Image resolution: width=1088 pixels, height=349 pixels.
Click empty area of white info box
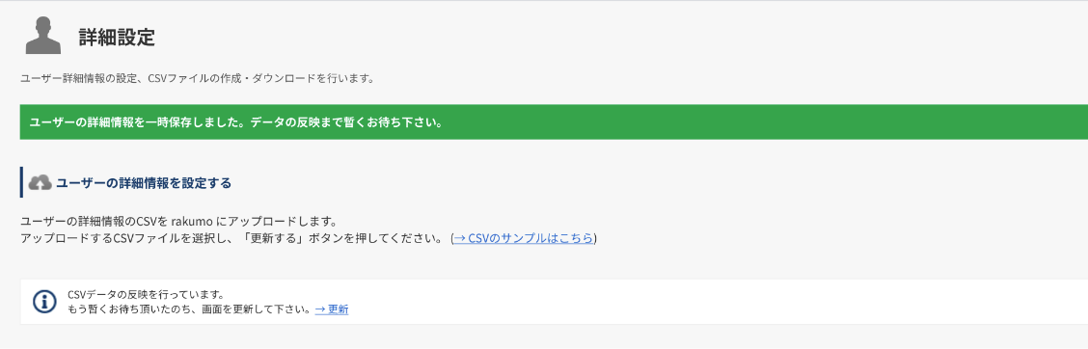(694, 302)
